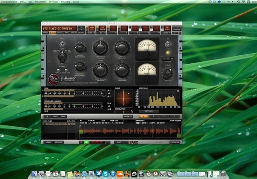
Task: Click the COPY TO button
Action: [x=128, y=117]
